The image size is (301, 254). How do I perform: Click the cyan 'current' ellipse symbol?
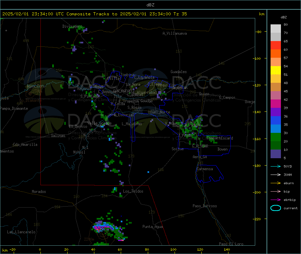[x=276, y=208]
